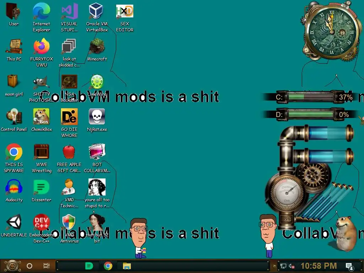Click the muted volume tray icon
The image size is (364, 273).
[291, 266]
